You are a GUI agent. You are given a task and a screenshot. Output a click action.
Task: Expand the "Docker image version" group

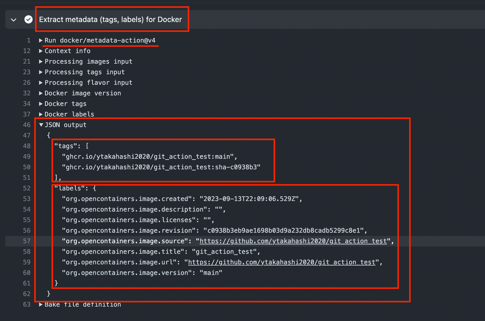click(x=42, y=93)
